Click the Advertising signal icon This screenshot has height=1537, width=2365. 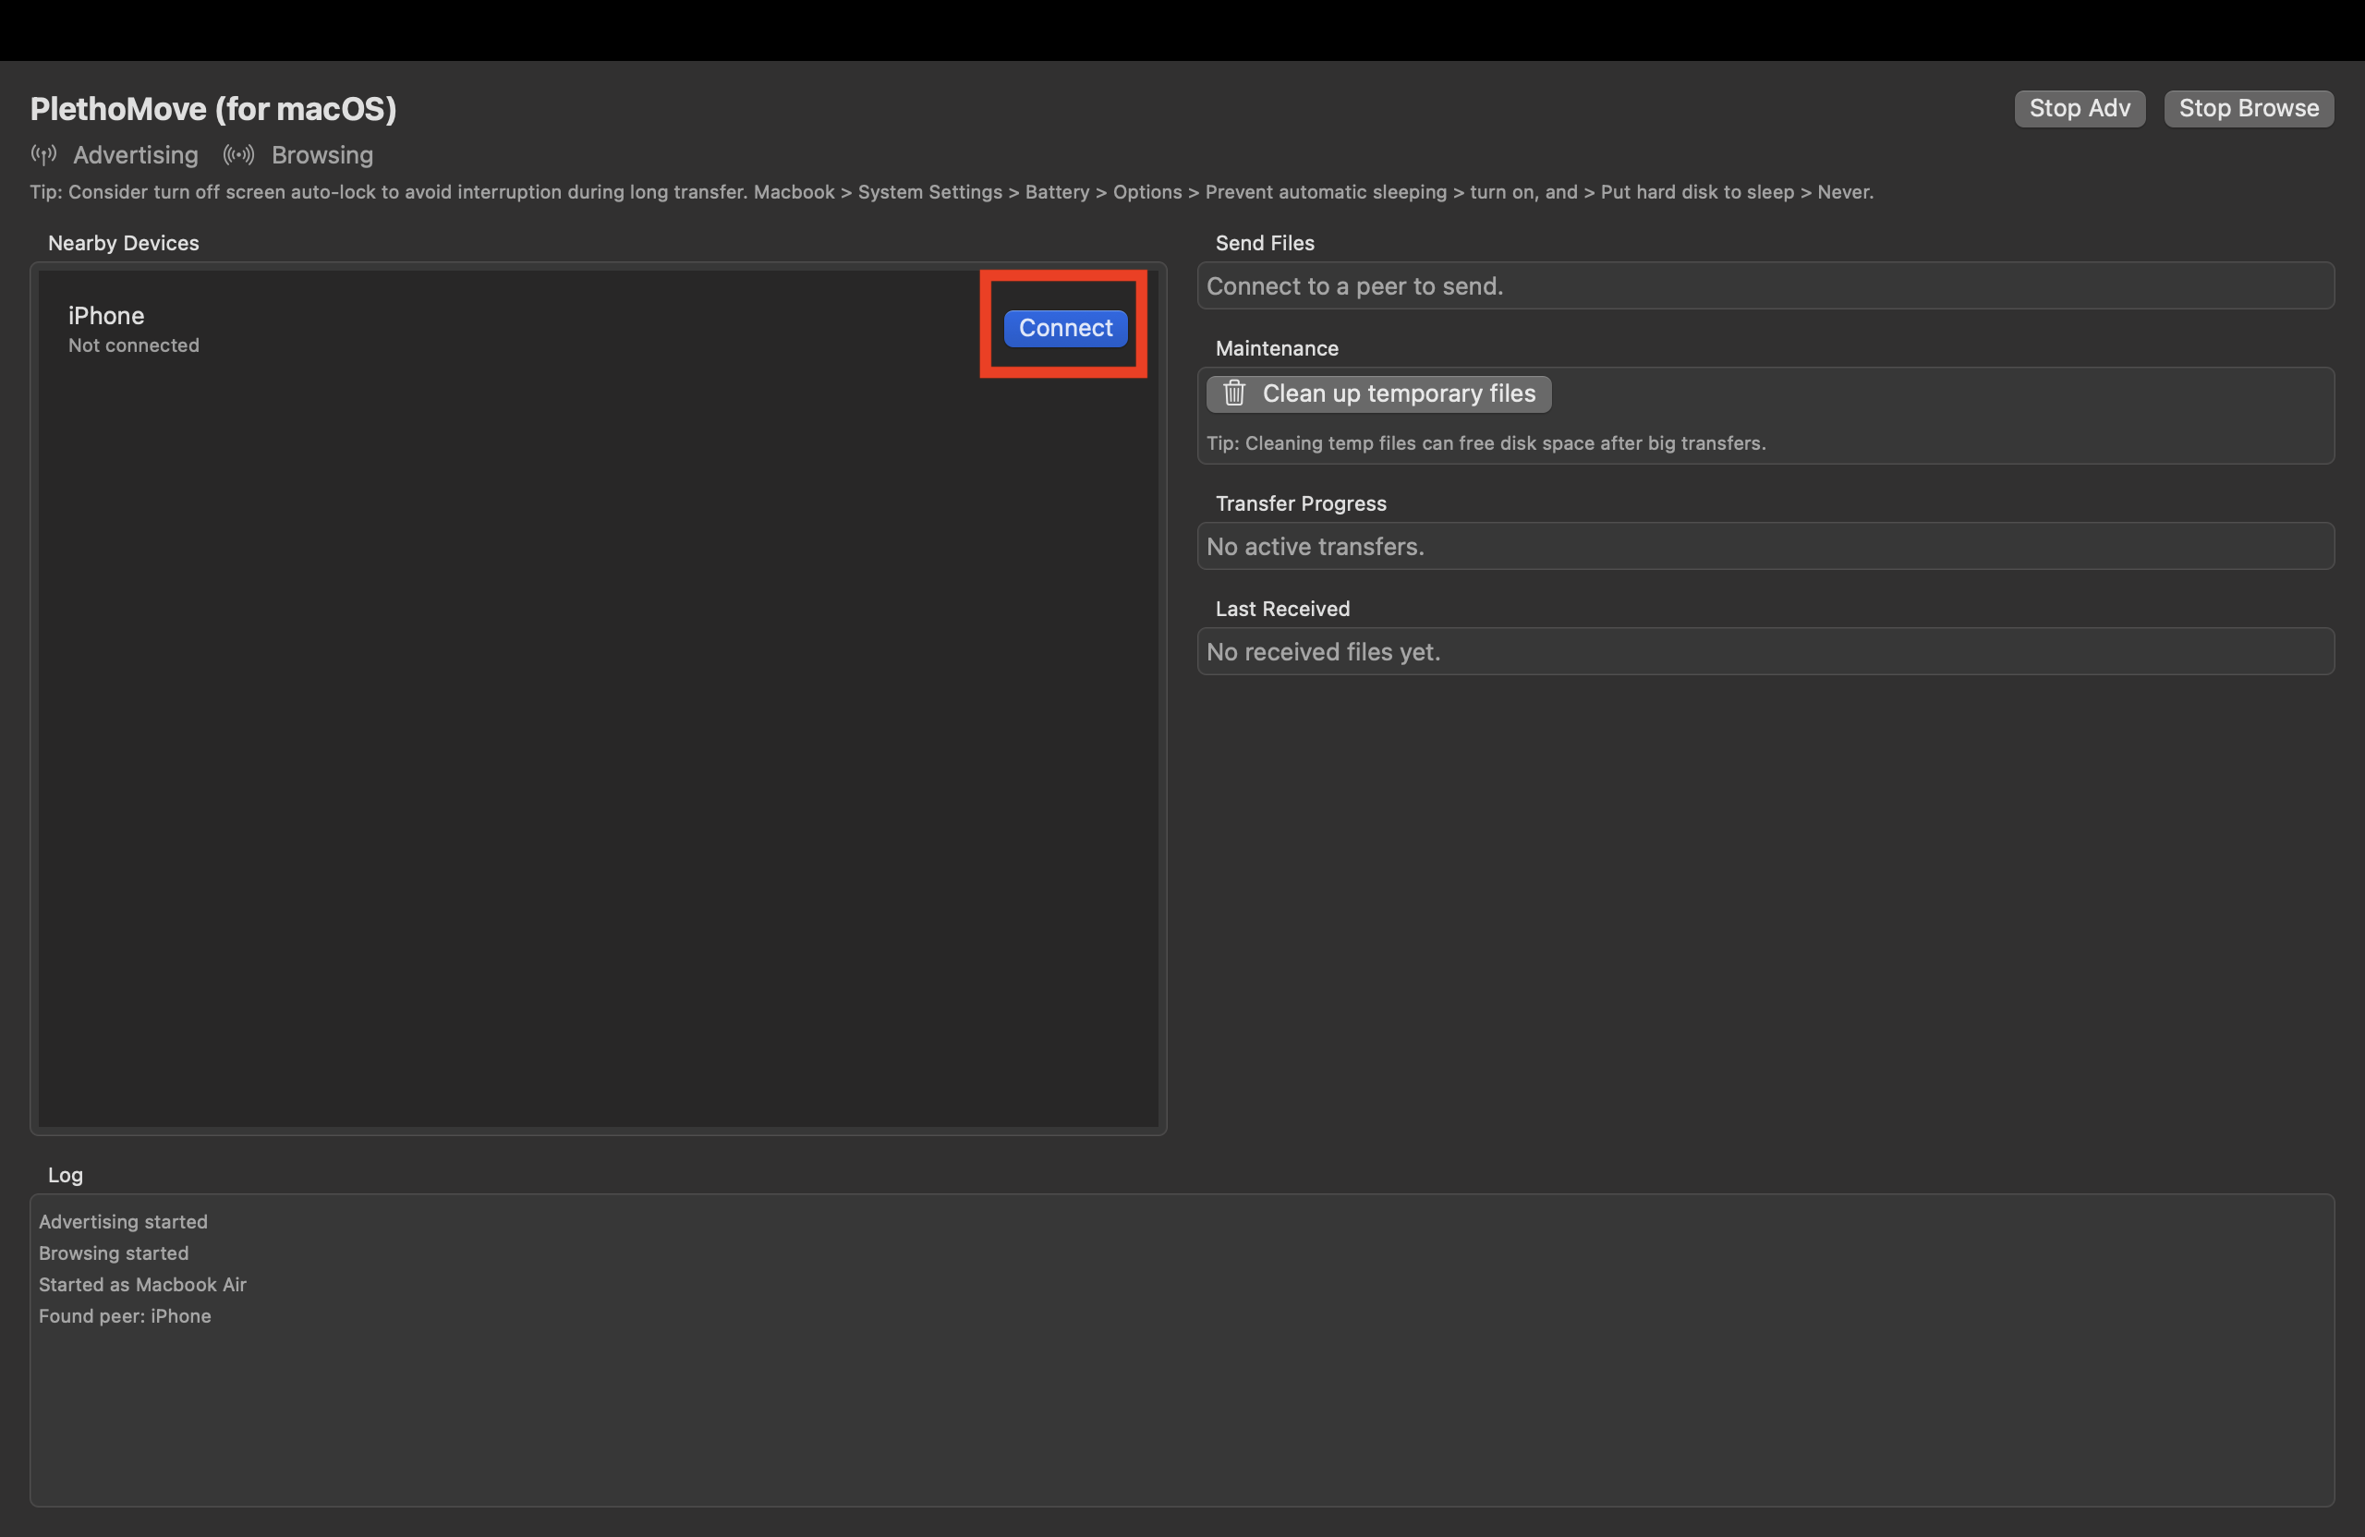(42, 155)
